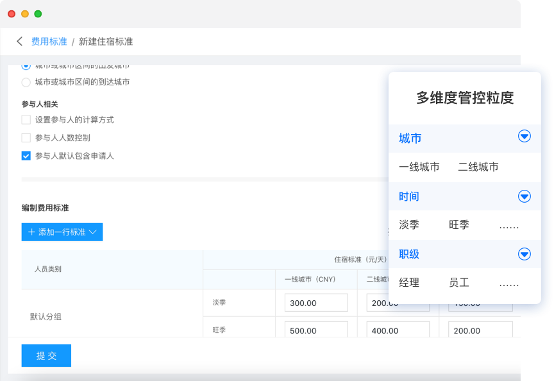
Task: Click the 旺季 price field showing 500.00
Action: point(315,330)
